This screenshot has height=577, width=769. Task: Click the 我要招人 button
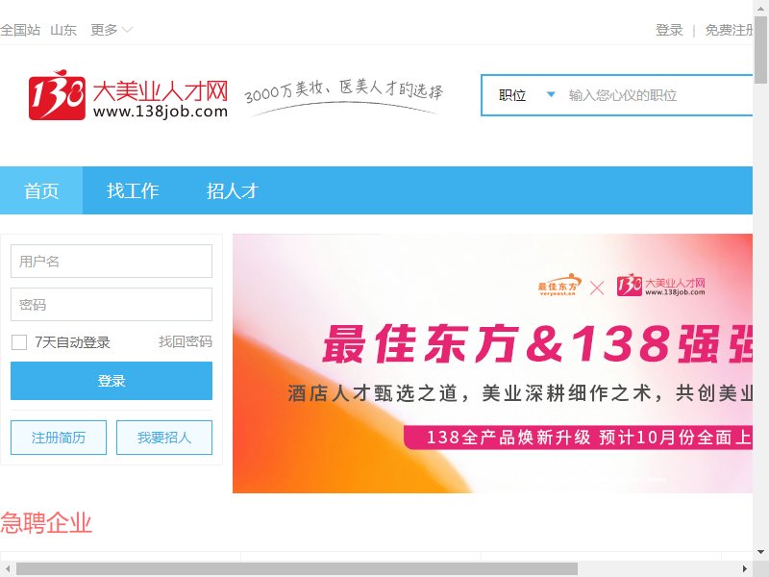tap(164, 438)
